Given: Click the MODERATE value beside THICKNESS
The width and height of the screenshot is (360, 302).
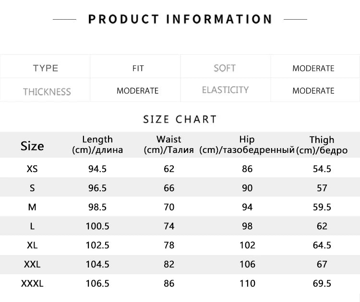Looking at the screenshot, I should pos(137,91).
